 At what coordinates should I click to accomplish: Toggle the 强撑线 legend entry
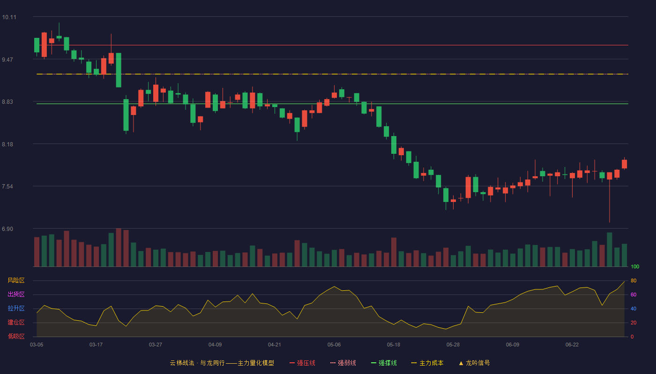click(384, 363)
